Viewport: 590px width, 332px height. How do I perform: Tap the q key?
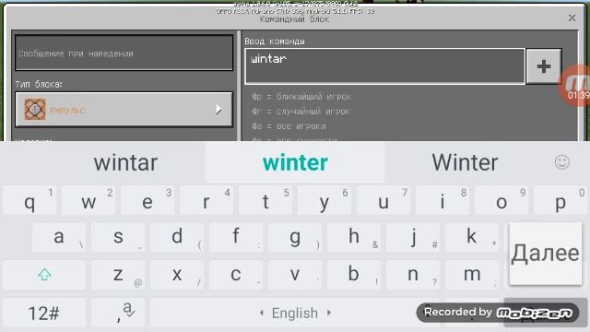click(x=29, y=201)
